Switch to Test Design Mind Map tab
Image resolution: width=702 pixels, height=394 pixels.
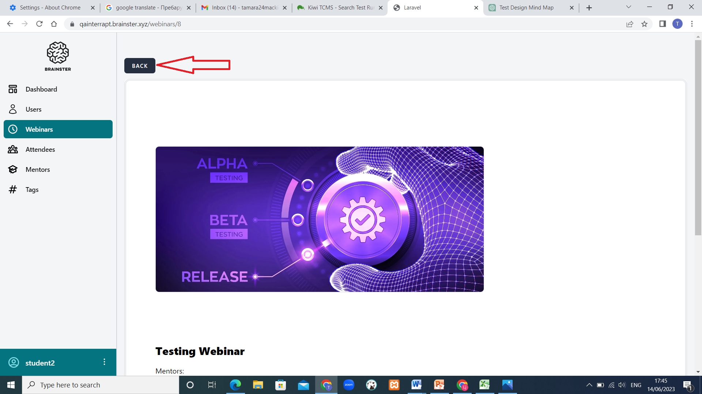pyautogui.click(x=526, y=8)
